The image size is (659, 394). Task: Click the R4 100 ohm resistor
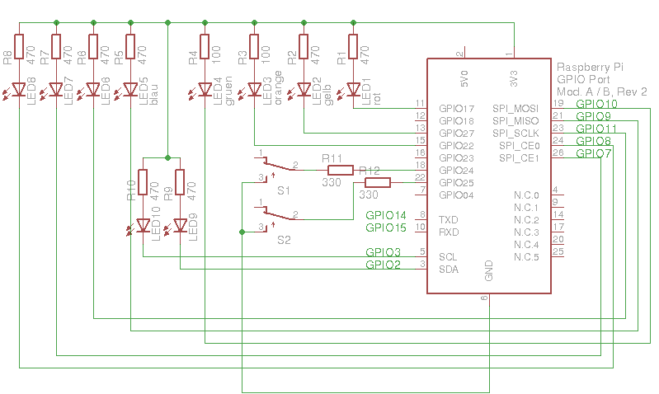click(205, 47)
